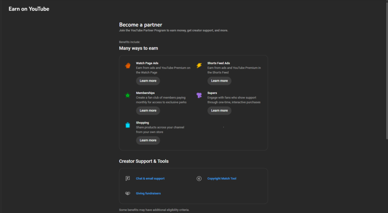Click the 'Become a partner' heading
Screen dimensions: 388x213
[141, 25]
